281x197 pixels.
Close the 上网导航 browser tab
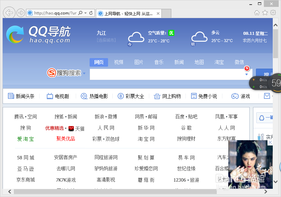pyautogui.click(x=158, y=13)
